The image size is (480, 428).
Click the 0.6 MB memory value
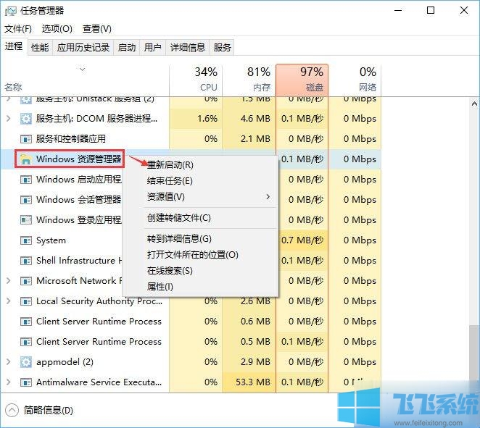point(255,322)
